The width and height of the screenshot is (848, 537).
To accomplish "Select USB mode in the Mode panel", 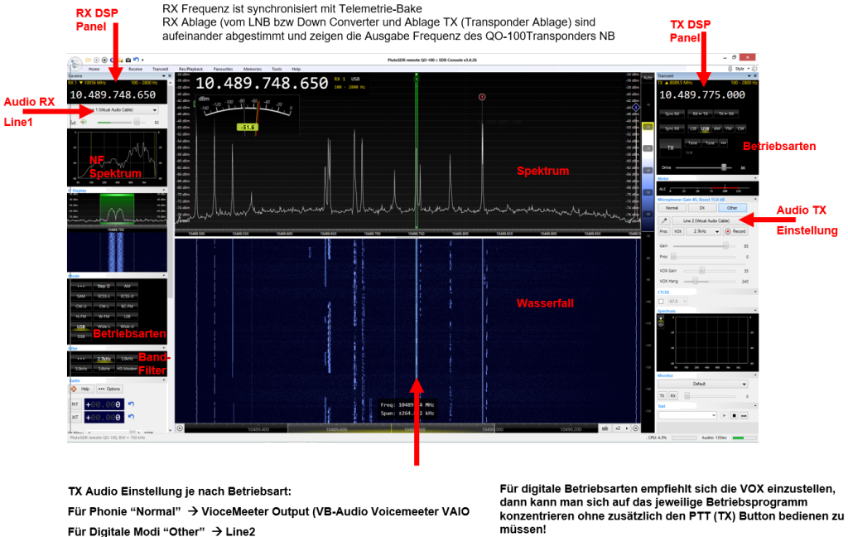I will pyautogui.click(x=82, y=326).
